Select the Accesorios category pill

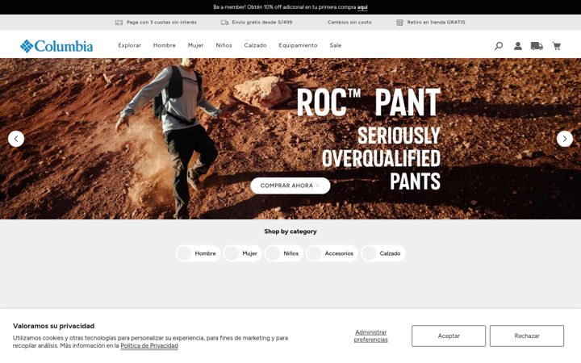point(332,253)
